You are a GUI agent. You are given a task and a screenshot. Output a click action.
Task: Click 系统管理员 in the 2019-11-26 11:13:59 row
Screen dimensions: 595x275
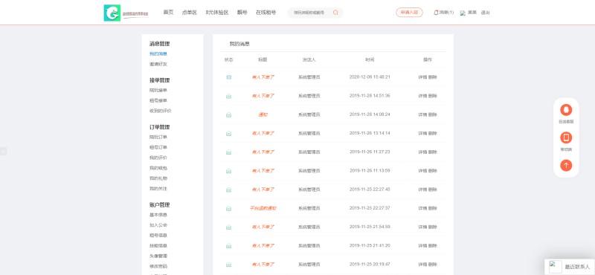tap(309, 171)
